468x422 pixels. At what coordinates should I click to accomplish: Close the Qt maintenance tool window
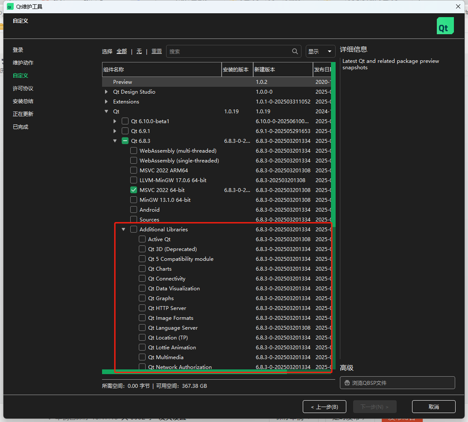(x=458, y=6)
